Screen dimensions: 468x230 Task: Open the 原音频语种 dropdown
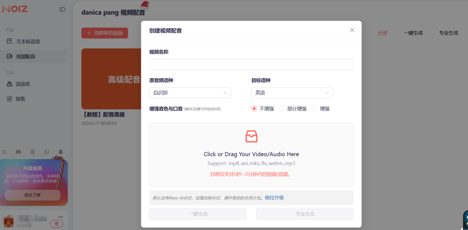click(190, 93)
